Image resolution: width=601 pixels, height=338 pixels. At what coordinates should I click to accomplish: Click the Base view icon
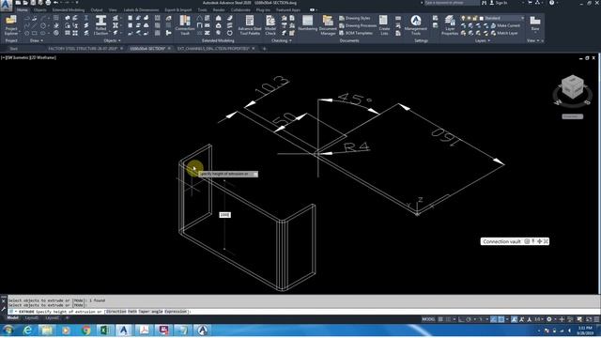(x=535, y=23)
